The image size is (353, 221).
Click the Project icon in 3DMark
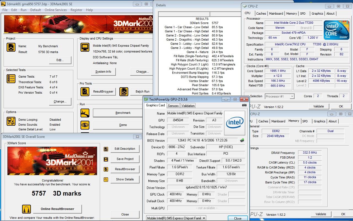click(x=11, y=47)
